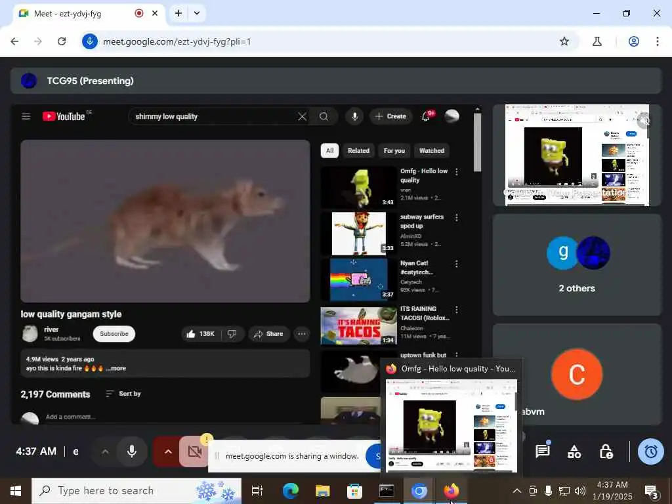Expand the description with ...more
This screenshot has width=672, height=504.
pyautogui.click(x=115, y=368)
